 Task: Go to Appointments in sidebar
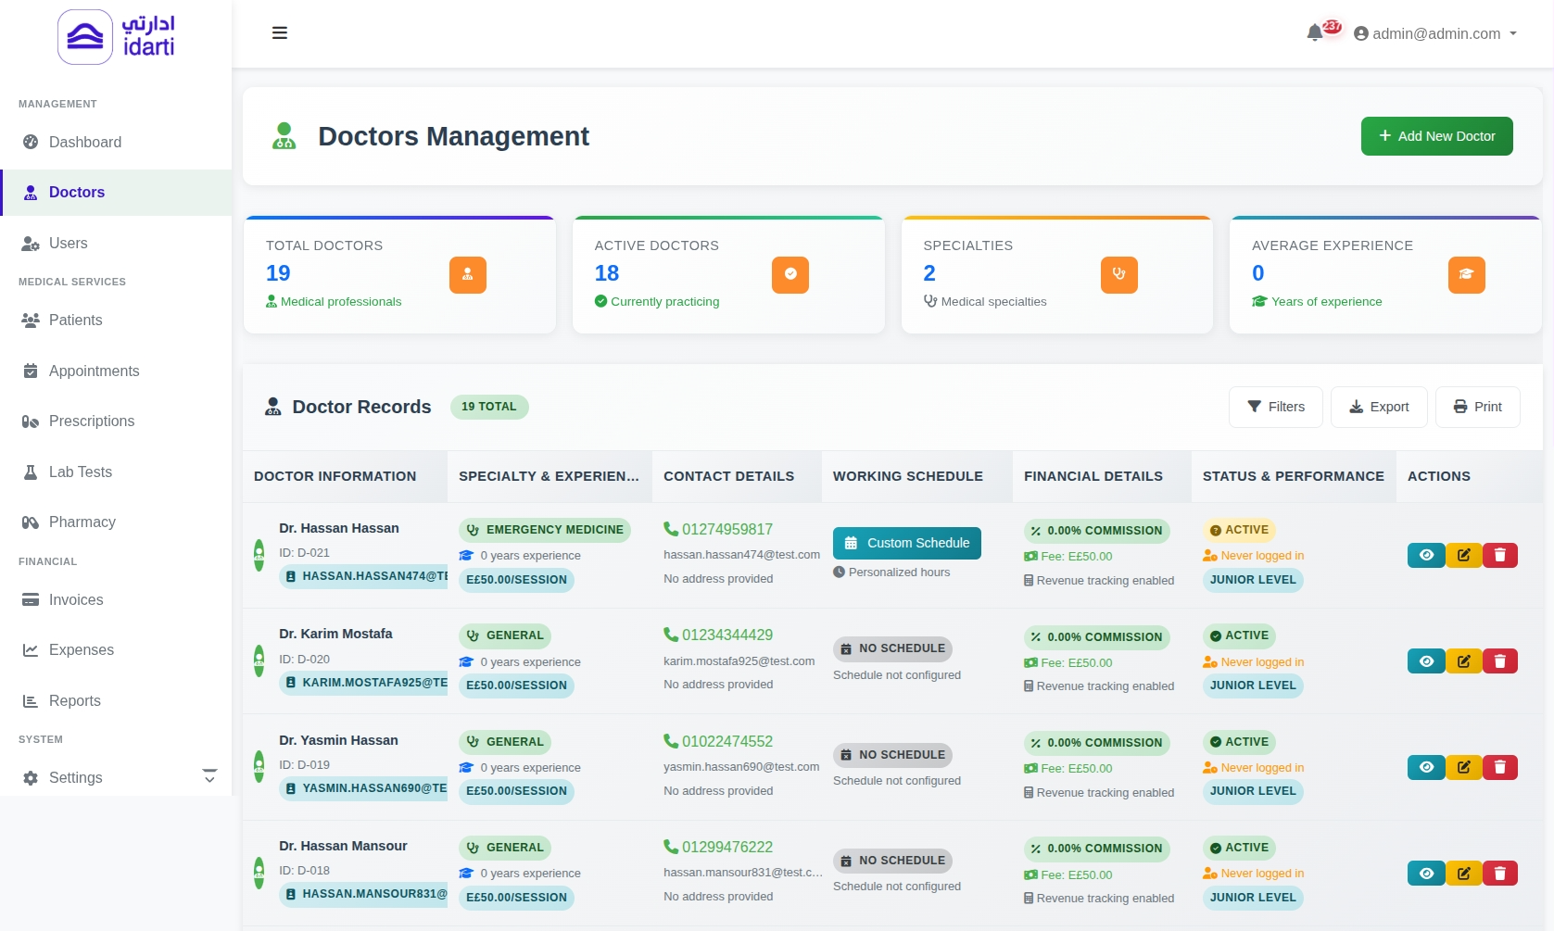(x=94, y=371)
